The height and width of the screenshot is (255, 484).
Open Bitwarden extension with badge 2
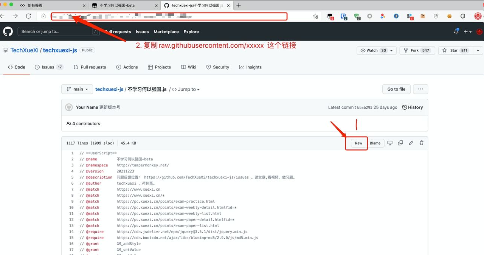coord(343,16)
